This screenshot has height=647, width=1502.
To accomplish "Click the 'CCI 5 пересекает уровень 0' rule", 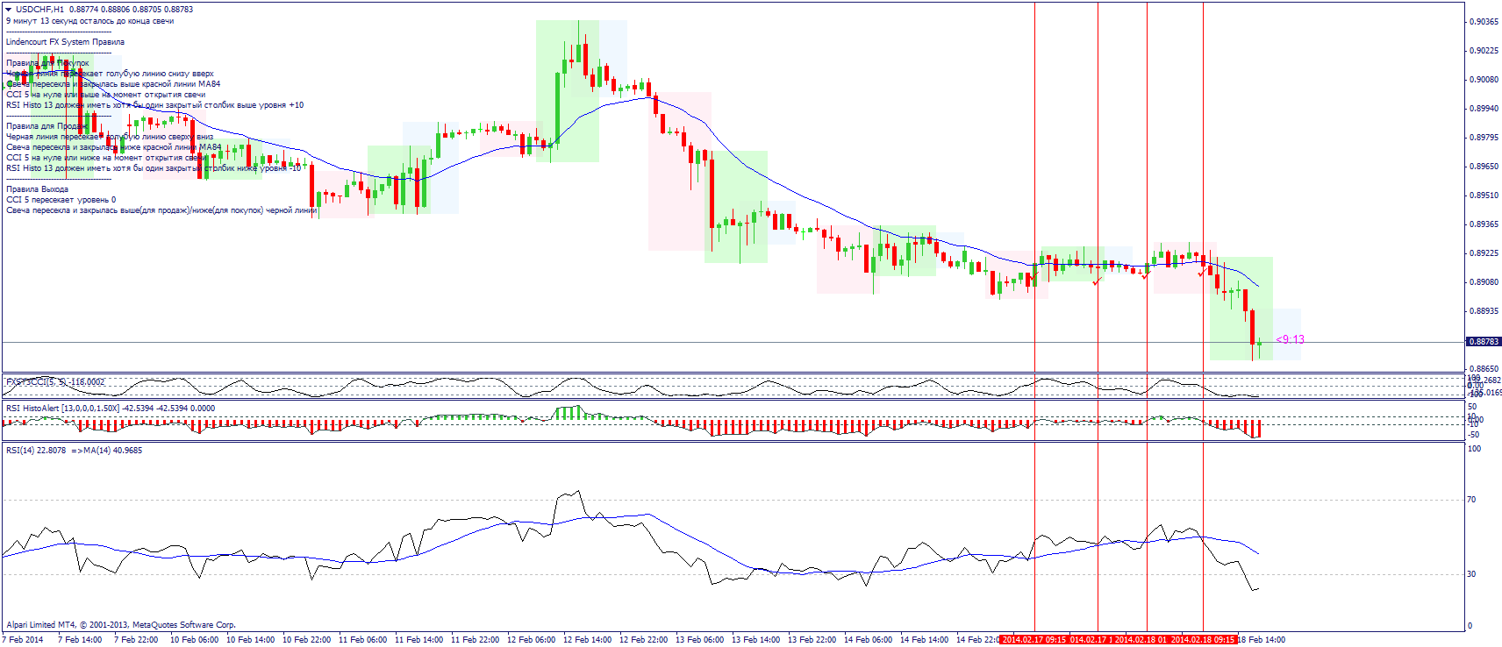I will (x=61, y=200).
